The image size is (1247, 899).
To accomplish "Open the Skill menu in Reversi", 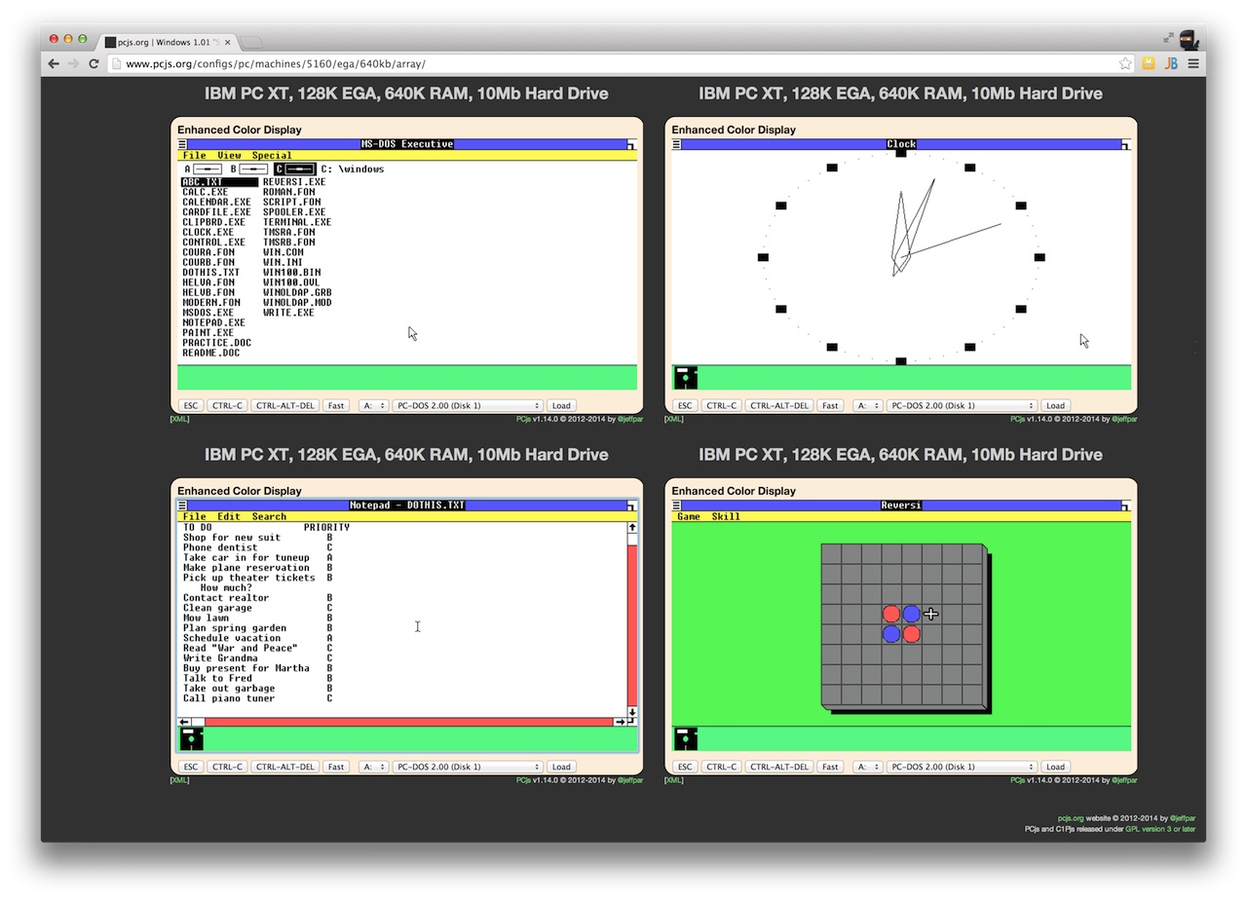I will tap(725, 517).
